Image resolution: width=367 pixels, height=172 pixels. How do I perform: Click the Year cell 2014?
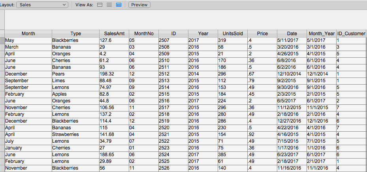click(x=203, y=74)
